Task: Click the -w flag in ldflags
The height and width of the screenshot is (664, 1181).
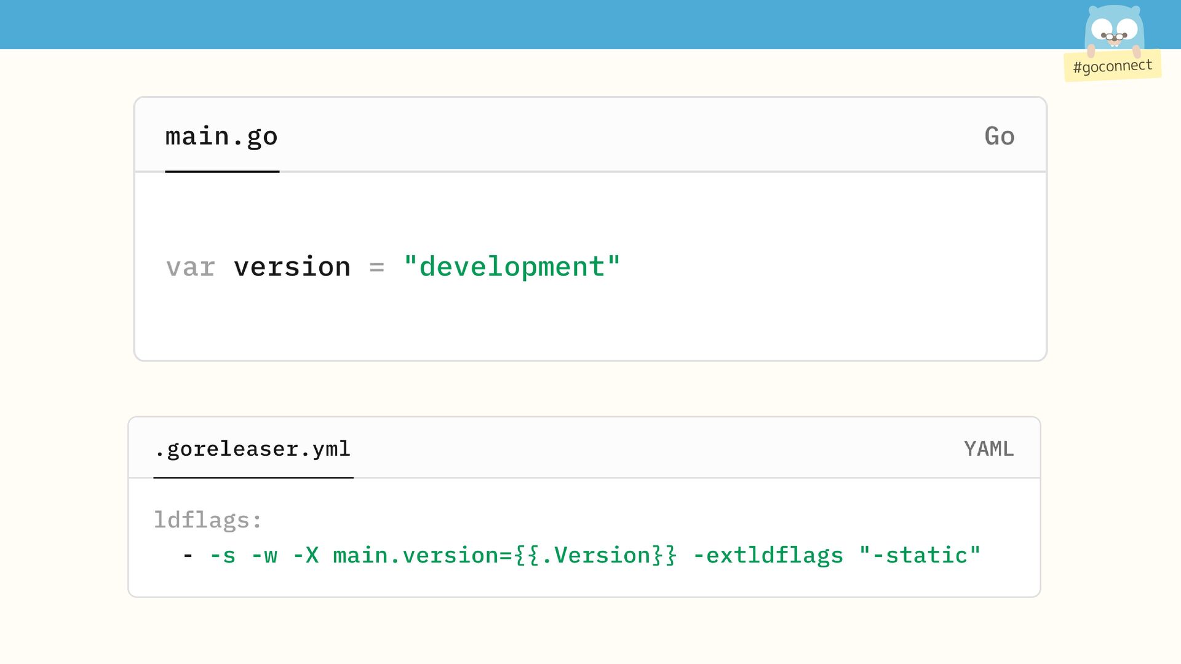Action: coord(264,555)
